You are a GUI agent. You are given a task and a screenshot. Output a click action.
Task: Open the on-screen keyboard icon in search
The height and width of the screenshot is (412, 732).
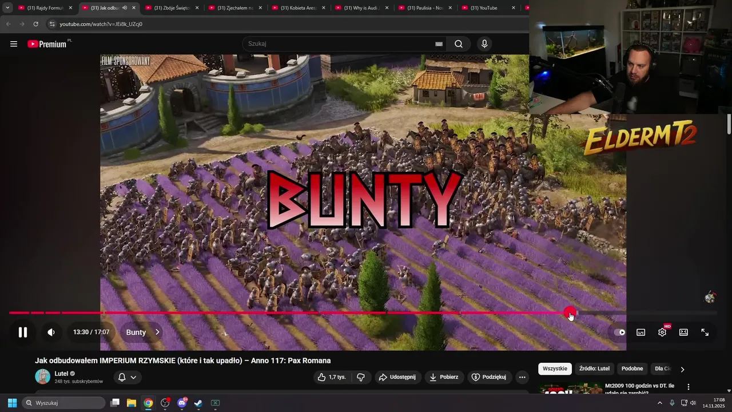439,44
